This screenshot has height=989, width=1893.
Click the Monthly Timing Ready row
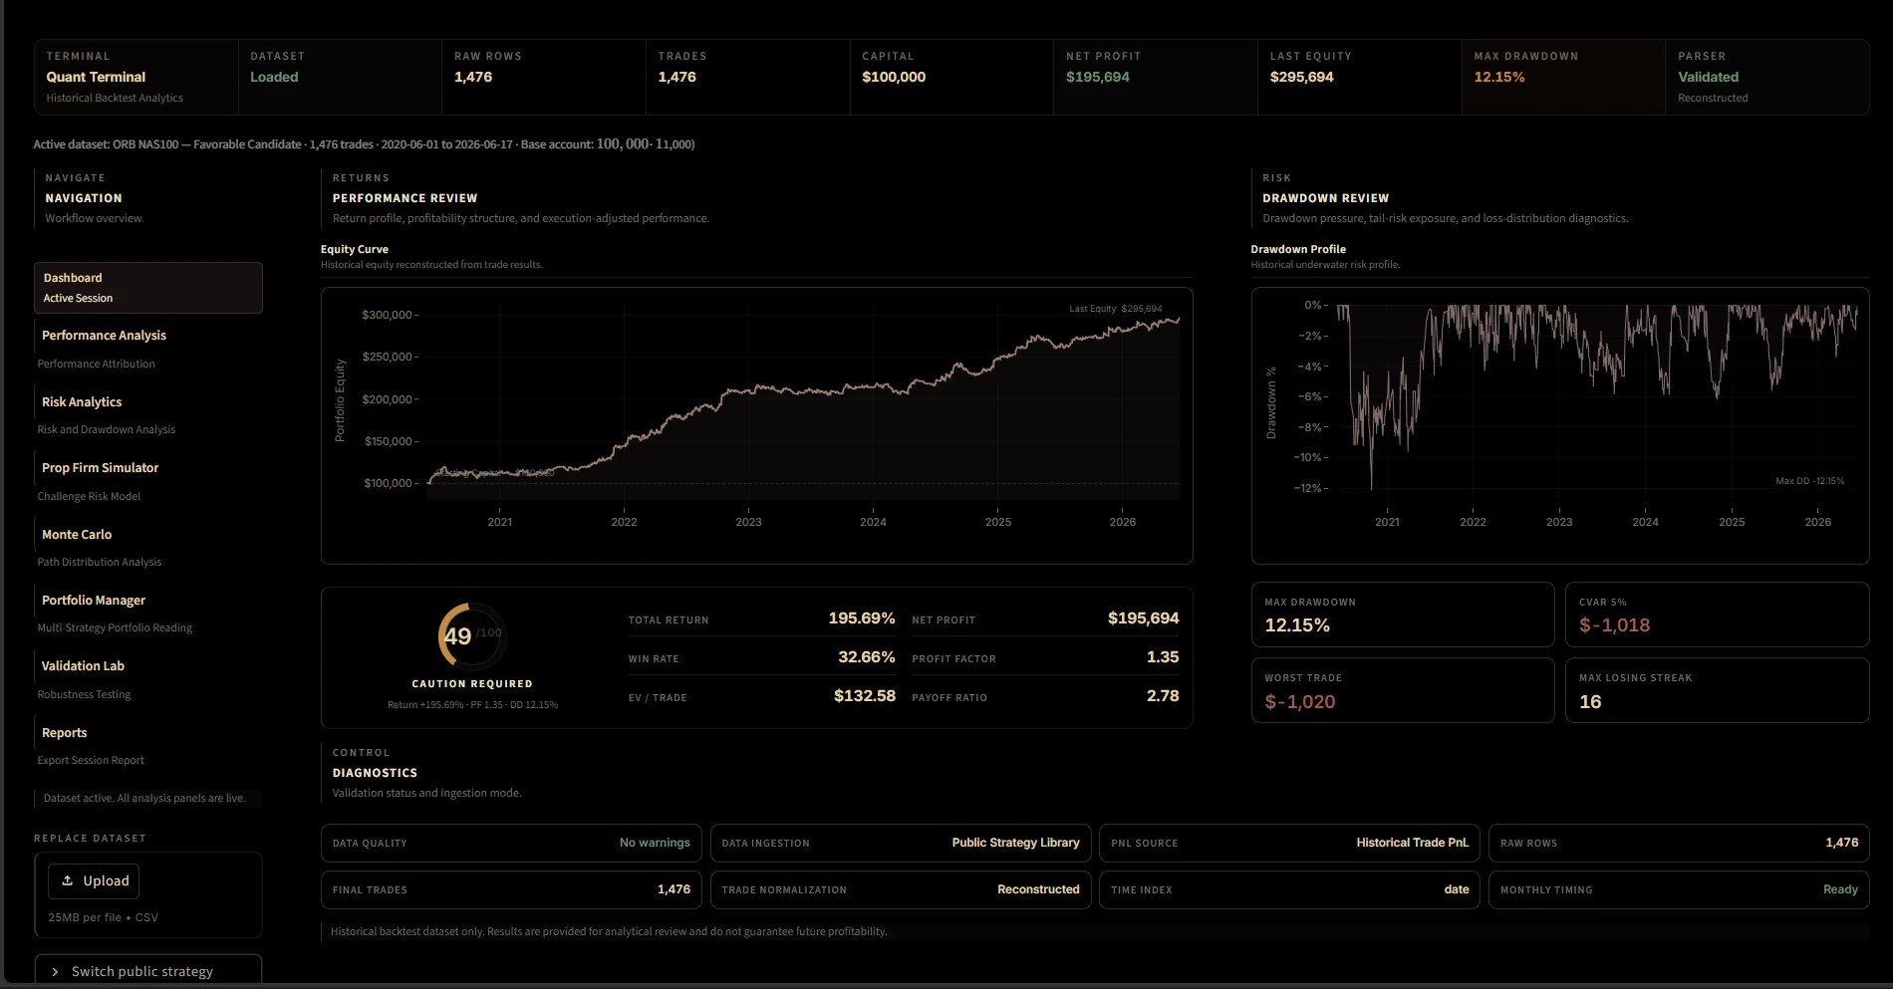(1679, 889)
